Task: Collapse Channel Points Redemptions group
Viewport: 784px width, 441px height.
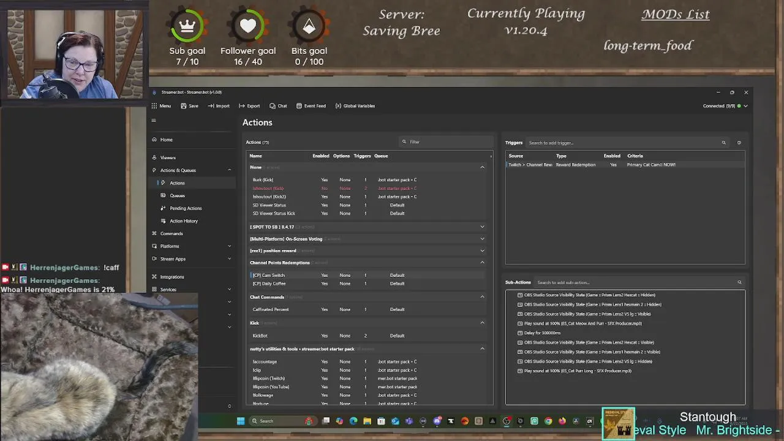Action: click(x=482, y=263)
